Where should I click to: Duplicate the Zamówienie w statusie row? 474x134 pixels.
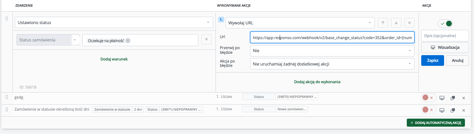[x=453, y=110]
